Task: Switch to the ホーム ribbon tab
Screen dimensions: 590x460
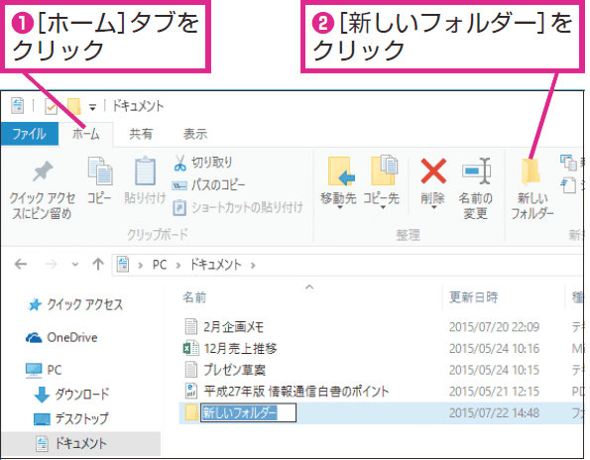Action: (x=86, y=134)
